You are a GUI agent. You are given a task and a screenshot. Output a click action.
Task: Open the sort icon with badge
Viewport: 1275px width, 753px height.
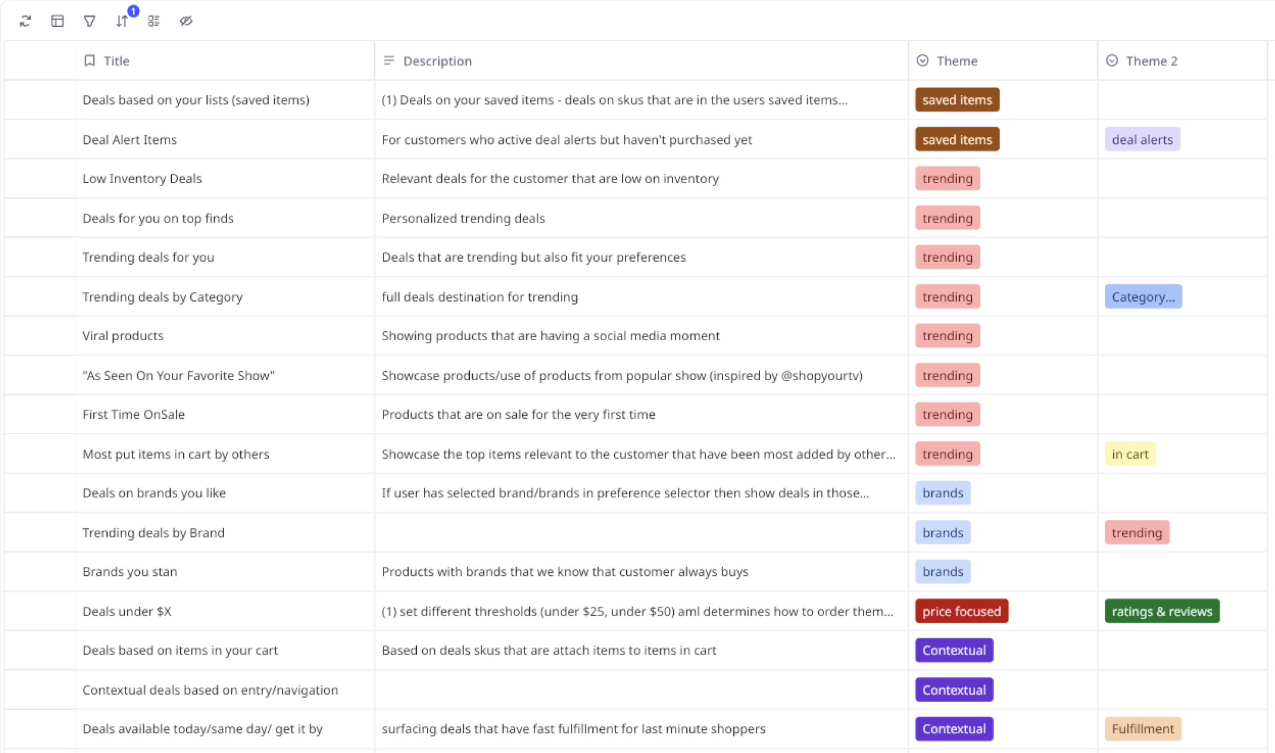[x=122, y=21]
